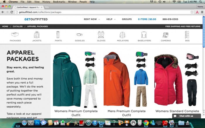The width and height of the screenshot is (205, 128).
Task: Open the Bookmarks menu in menu bar
Action: [x=59, y=2]
